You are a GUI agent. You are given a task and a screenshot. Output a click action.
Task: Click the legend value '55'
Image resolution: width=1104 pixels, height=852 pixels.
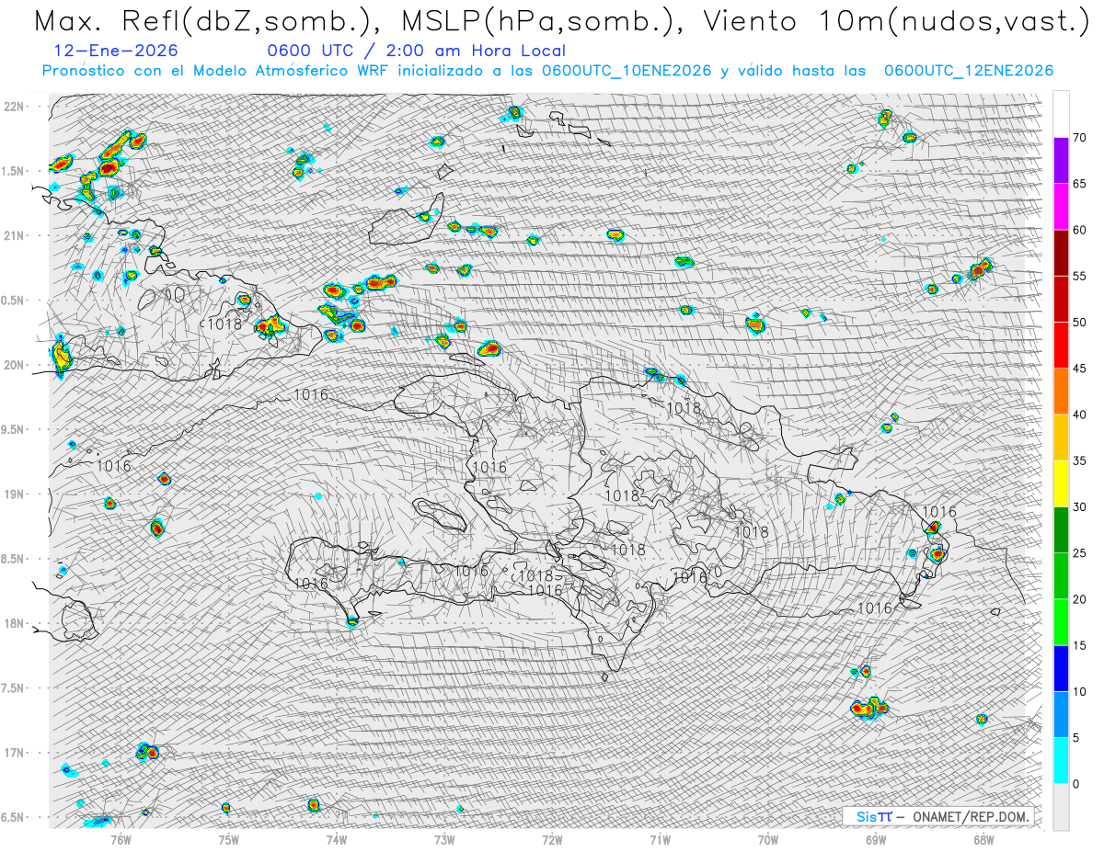click(x=1080, y=276)
